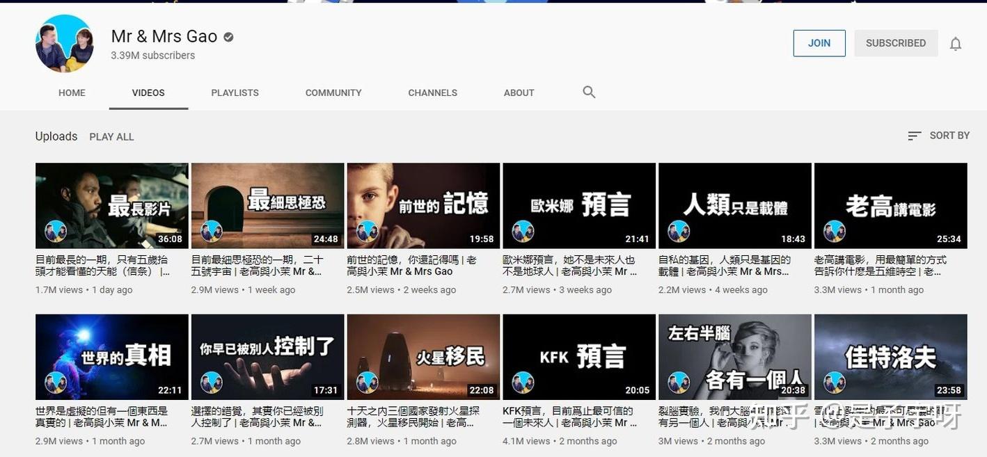Click the Uploads section heading
987x457 pixels.
click(x=56, y=136)
